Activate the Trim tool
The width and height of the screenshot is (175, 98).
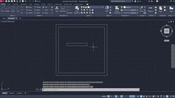pos(45,7)
